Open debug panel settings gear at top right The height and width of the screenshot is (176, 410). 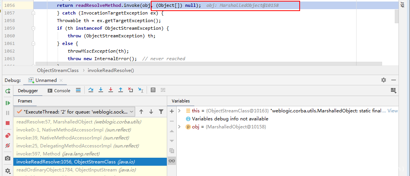pos(384,80)
